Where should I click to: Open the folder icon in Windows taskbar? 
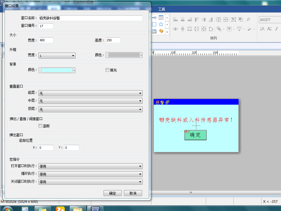78,209
